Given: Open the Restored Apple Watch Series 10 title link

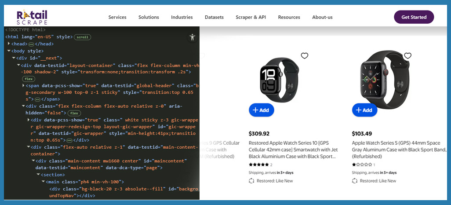Looking at the screenshot, I should [293, 150].
